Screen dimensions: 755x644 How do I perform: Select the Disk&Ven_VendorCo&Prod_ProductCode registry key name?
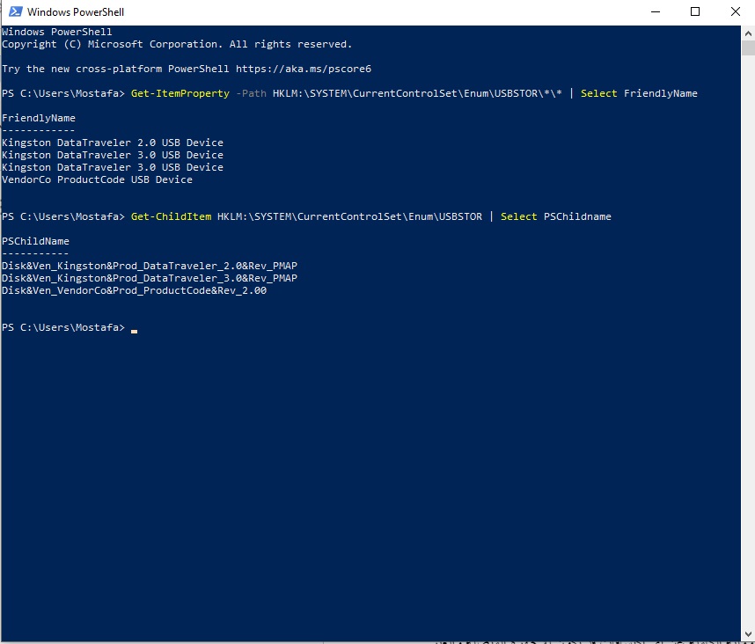coord(132,289)
